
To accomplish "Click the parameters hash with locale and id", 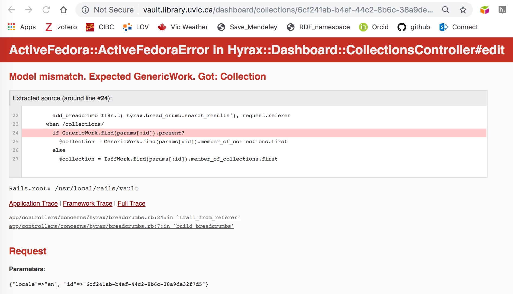I will (108, 284).
